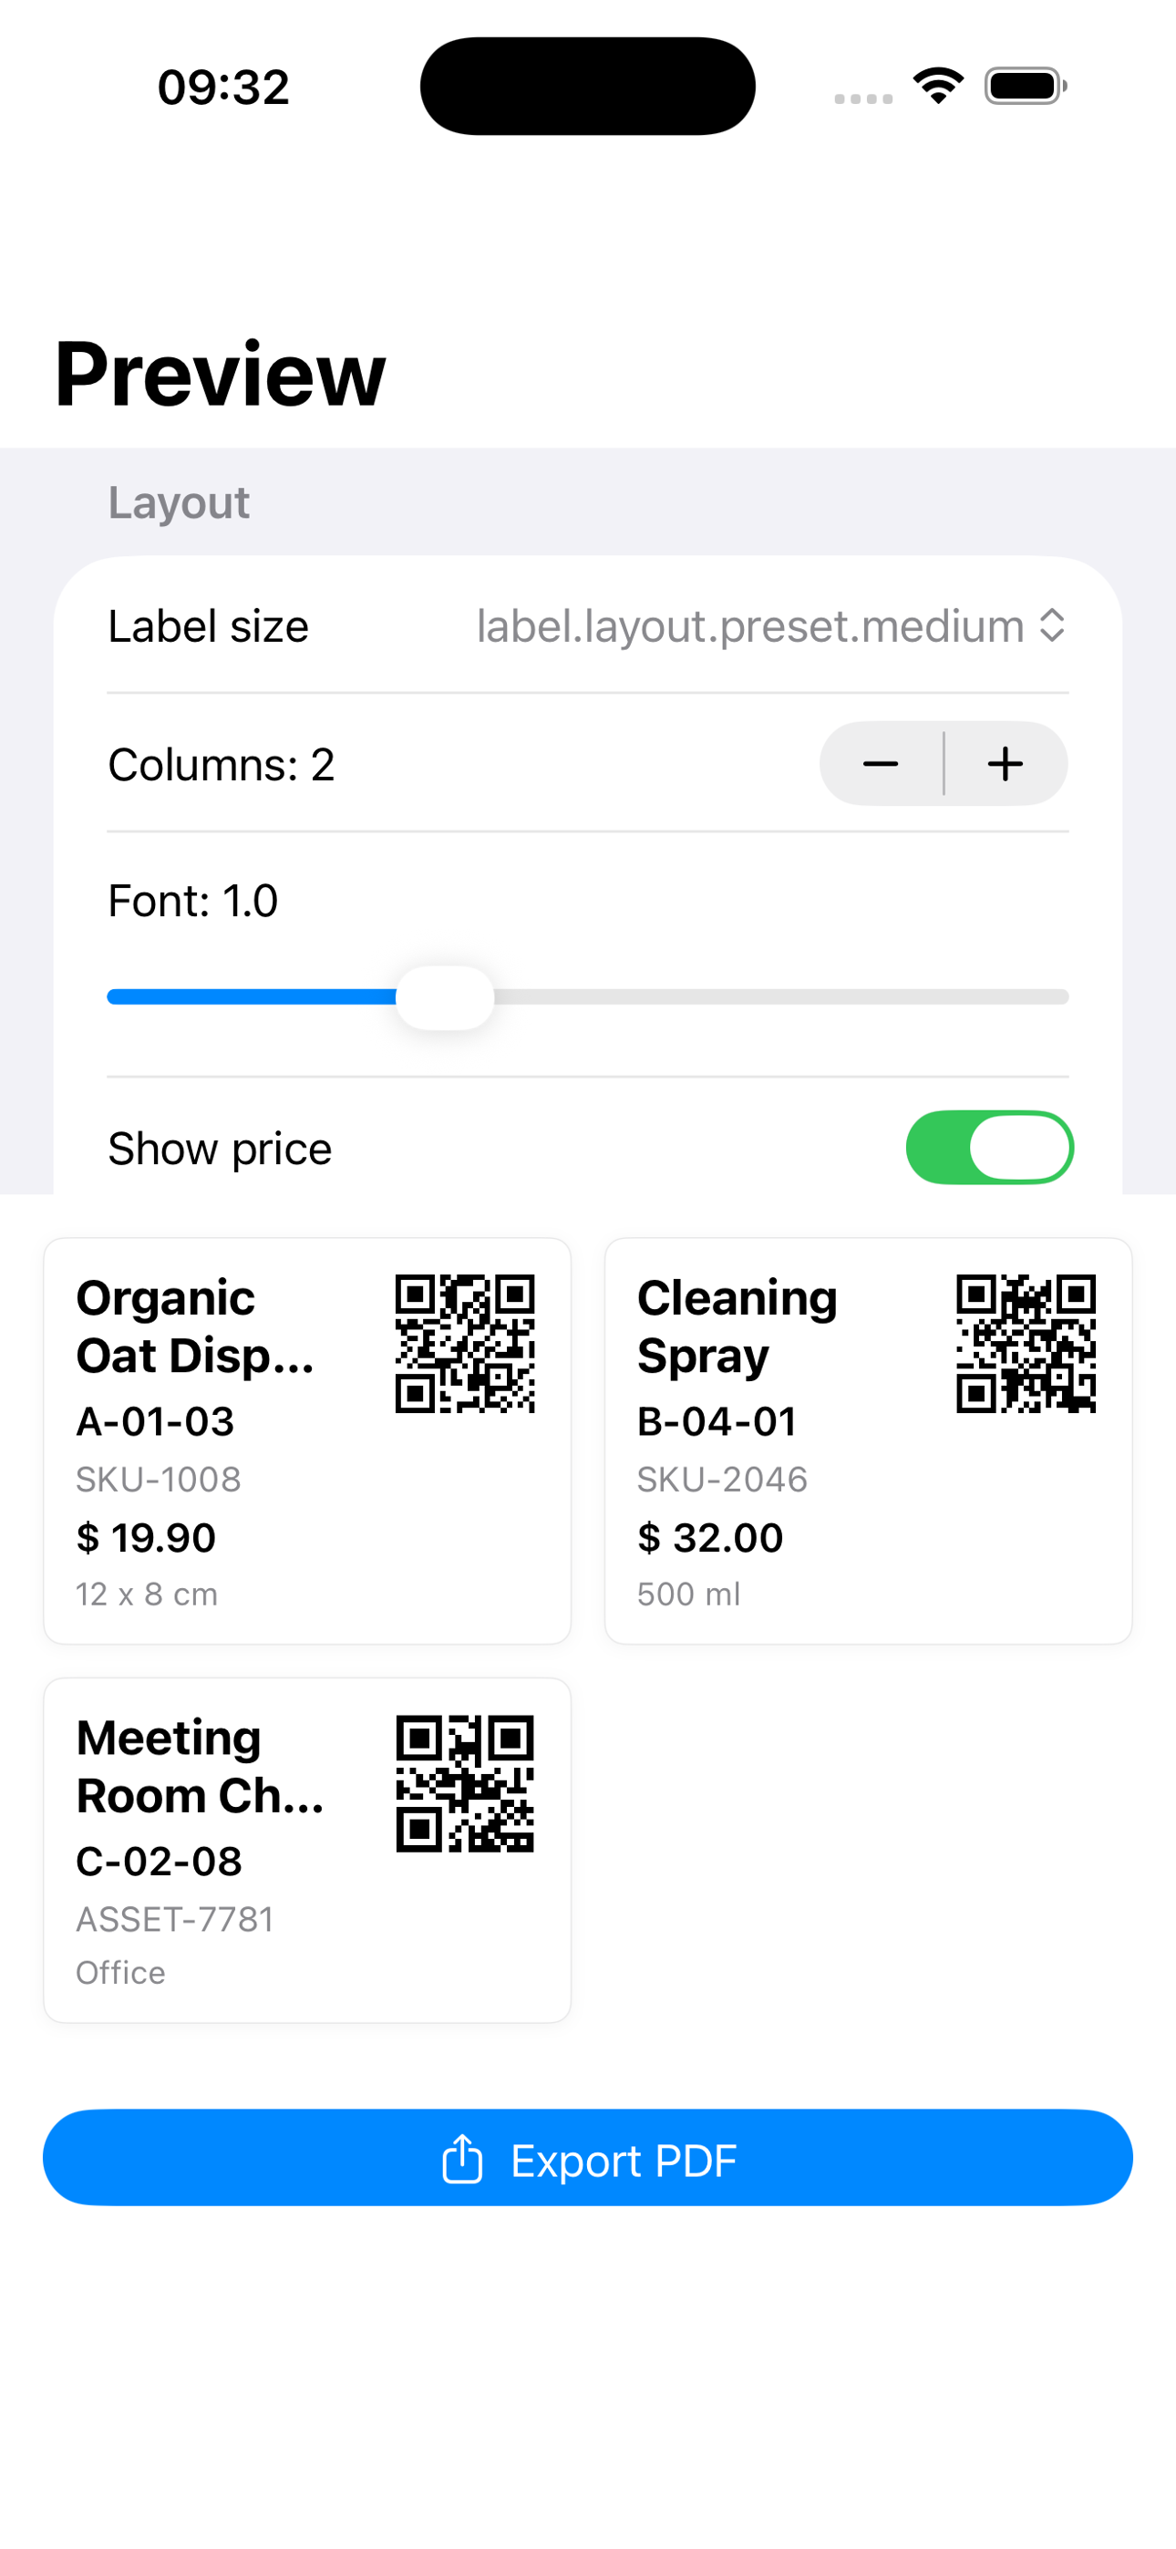The height and width of the screenshot is (2549, 1176).
Task: Select the Meeting Room Ch... label card
Action: 307,1851
